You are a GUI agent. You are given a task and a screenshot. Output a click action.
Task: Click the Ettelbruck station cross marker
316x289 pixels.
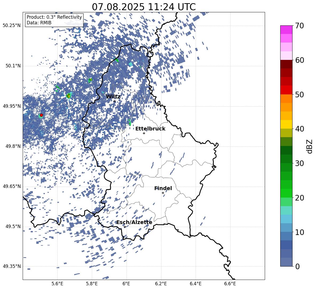144,133
